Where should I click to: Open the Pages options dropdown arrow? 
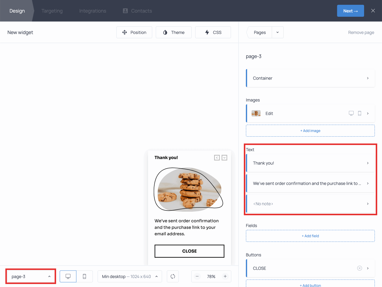(x=278, y=32)
